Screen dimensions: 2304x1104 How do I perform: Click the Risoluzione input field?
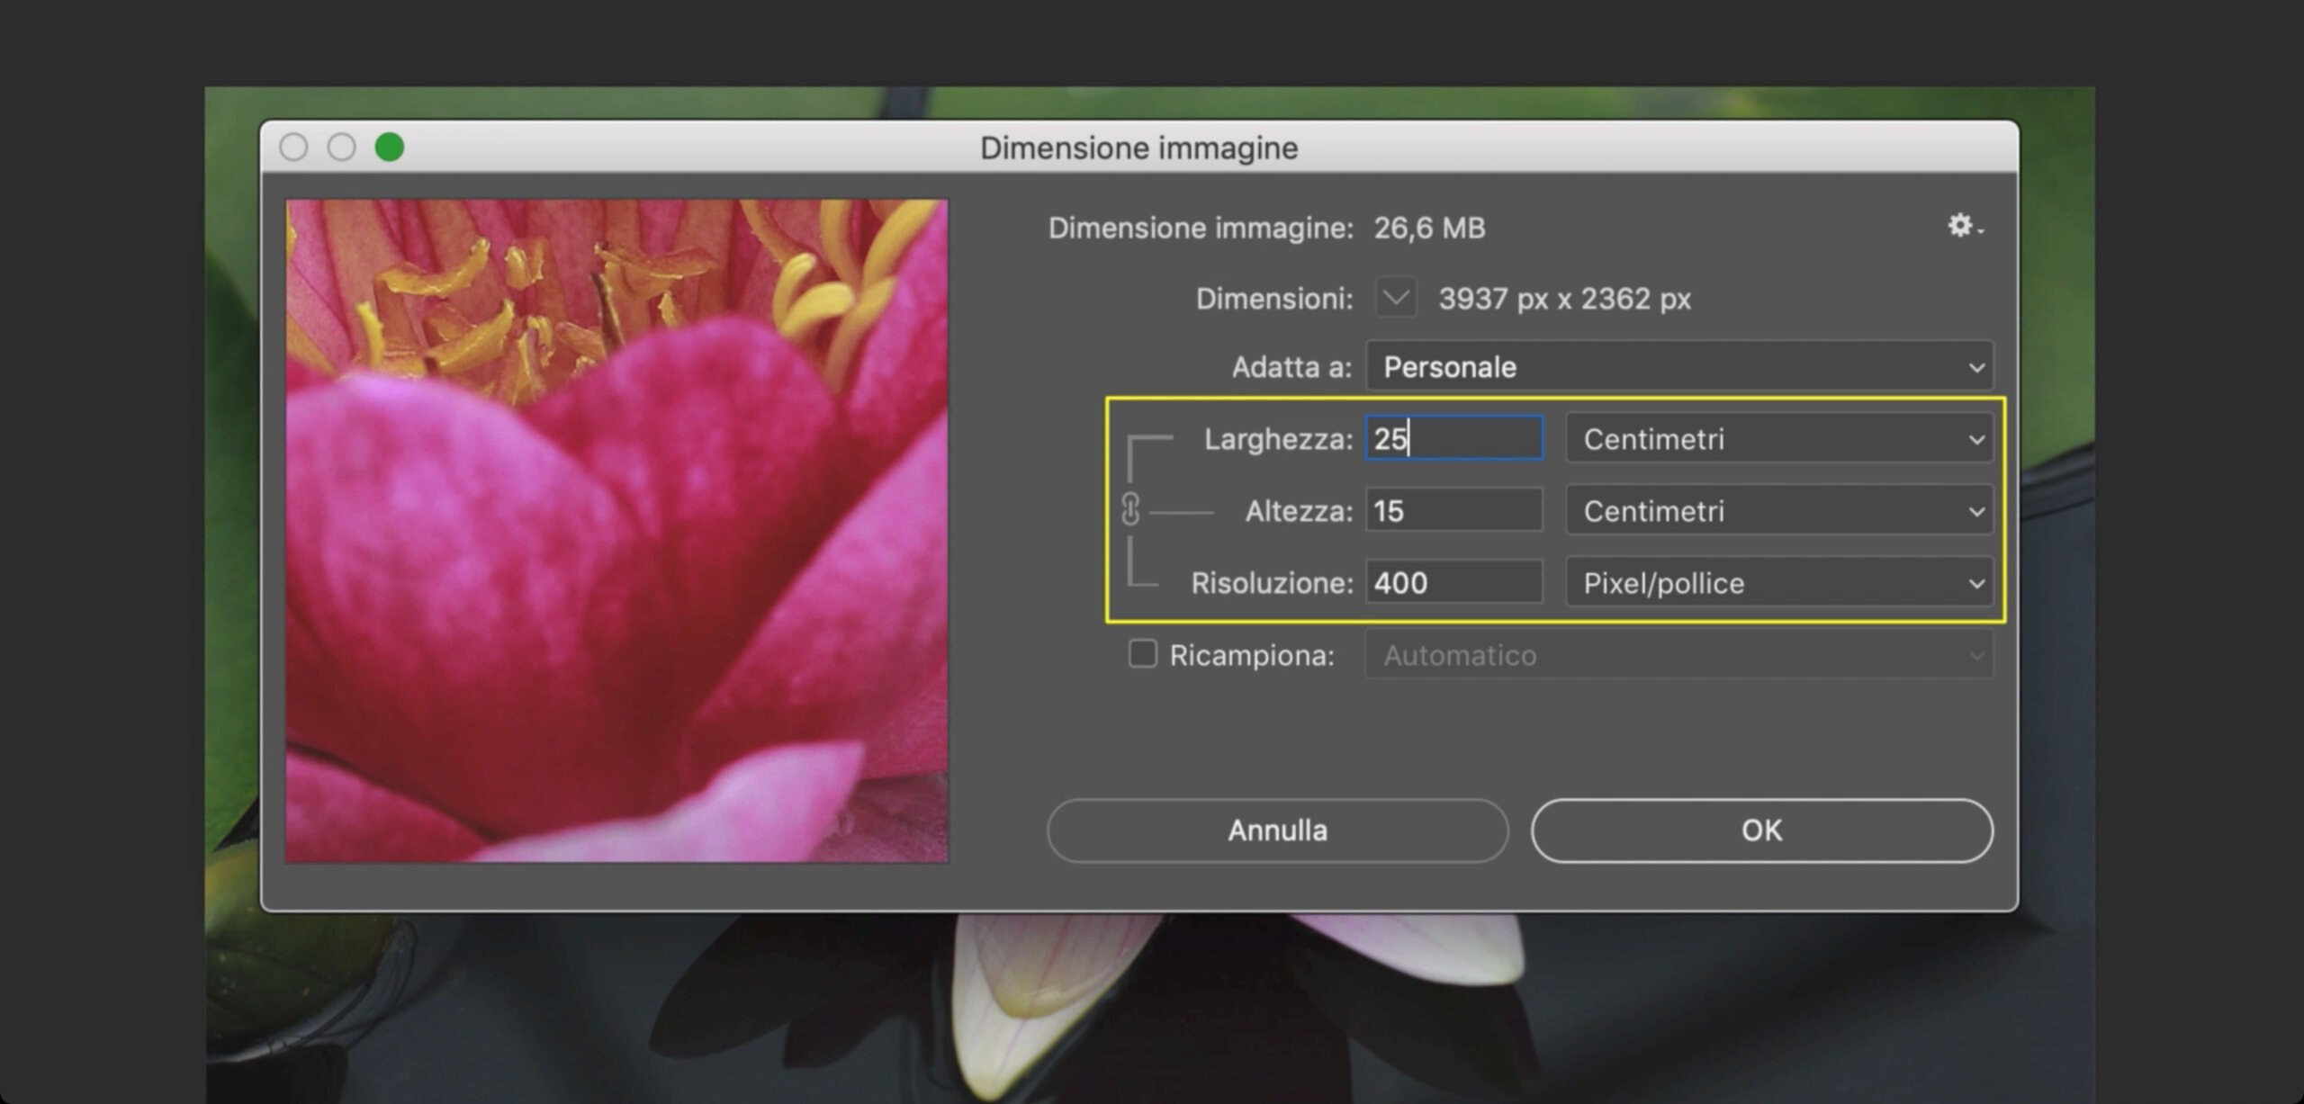pyautogui.click(x=1453, y=582)
